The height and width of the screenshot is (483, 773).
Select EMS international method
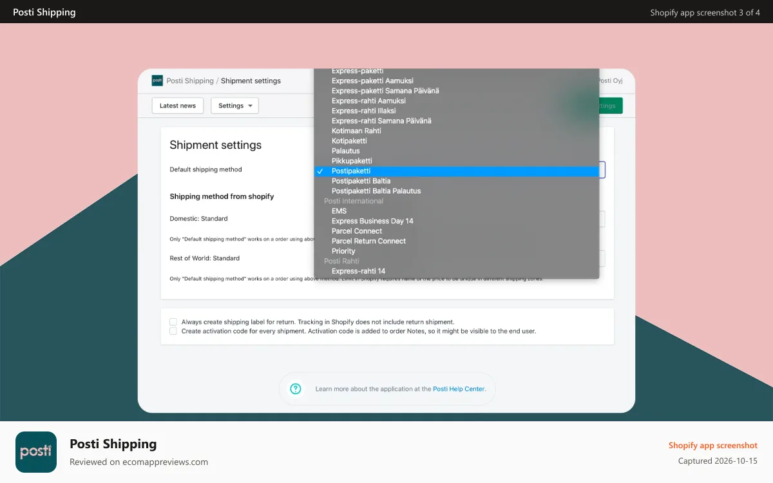[456, 211]
